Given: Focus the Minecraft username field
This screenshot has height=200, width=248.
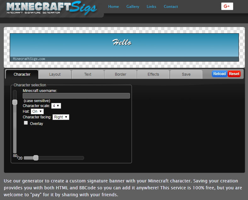Looking at the screenshot, I should 76,96.
